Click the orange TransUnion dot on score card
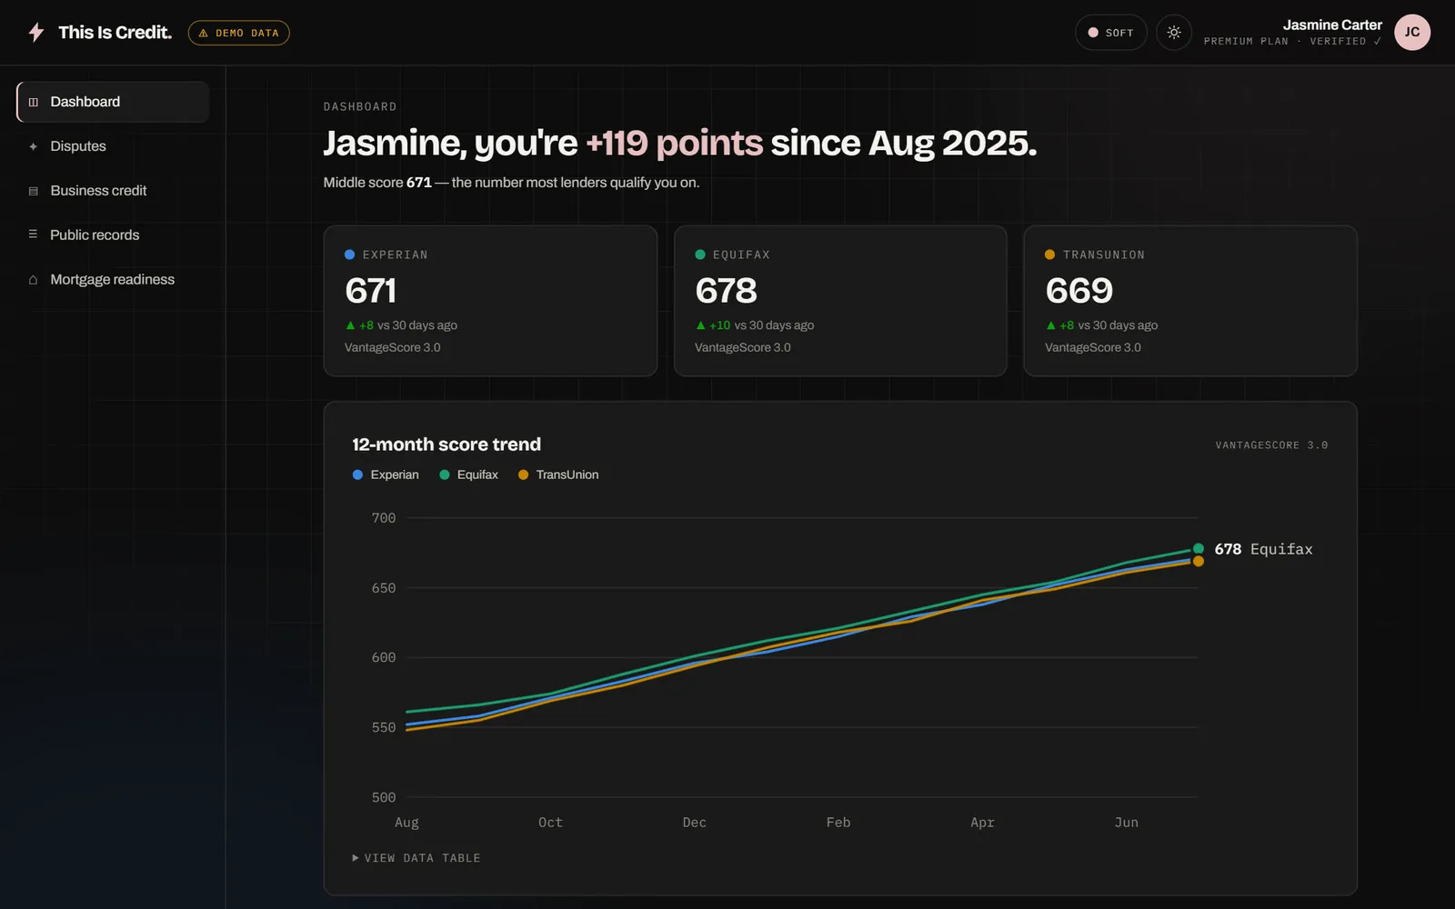Screen dimensions: 1455x909 tap(1049, 255)
